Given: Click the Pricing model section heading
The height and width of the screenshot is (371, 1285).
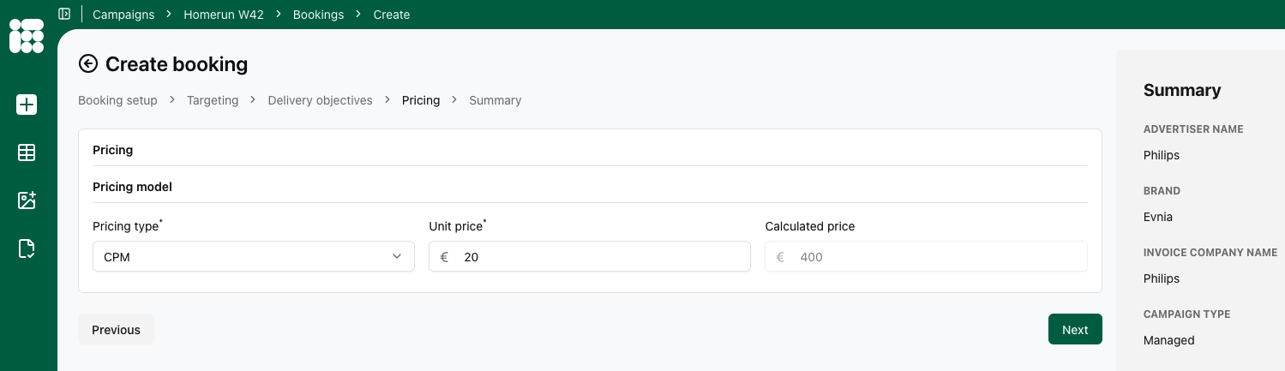Looking at the screenshot, I should tap(132, 186).
